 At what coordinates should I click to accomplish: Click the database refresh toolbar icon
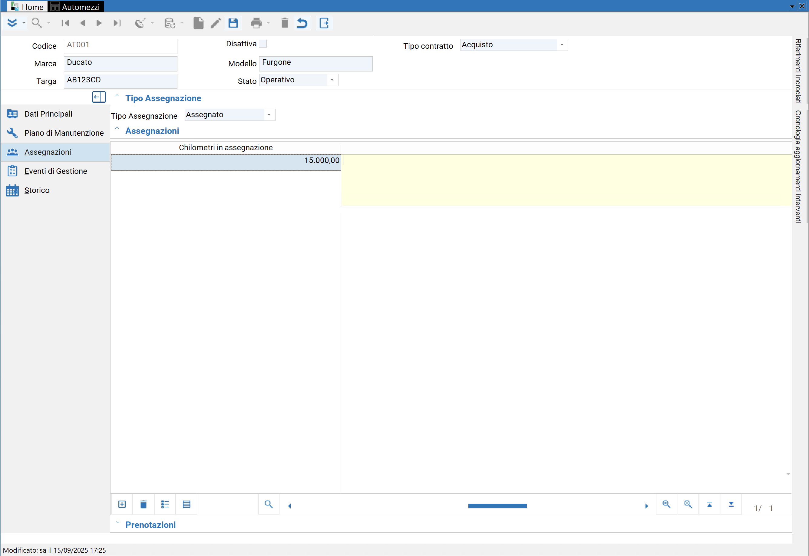(x=170, y=23)
